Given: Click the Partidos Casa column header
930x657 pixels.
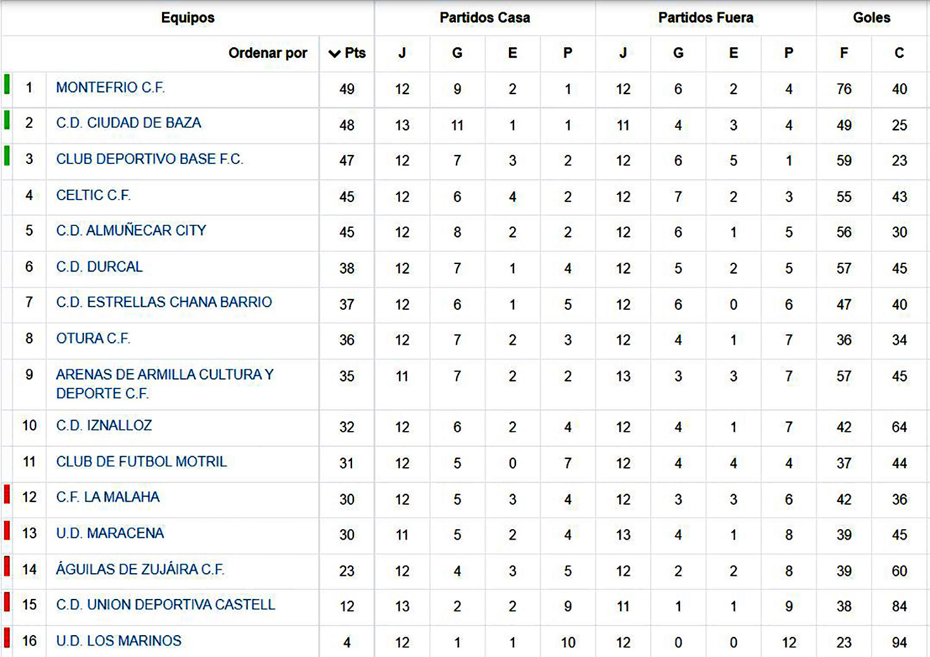Looking at the screenshot, I should pos(484,18).
